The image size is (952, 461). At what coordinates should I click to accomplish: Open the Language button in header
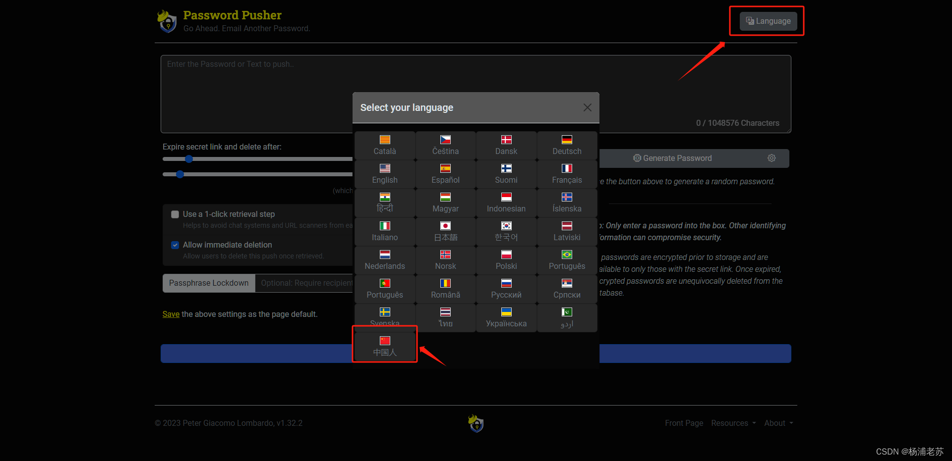[769, 21]
